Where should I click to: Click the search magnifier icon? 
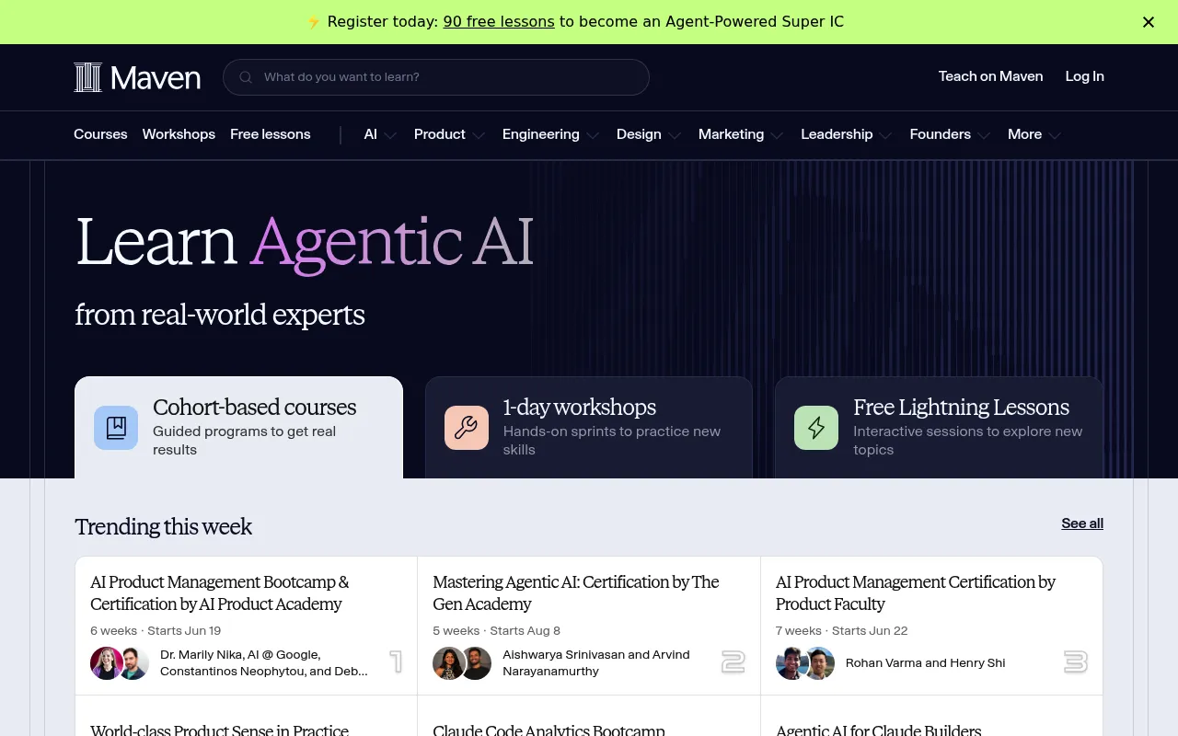[x=246, y=77]
